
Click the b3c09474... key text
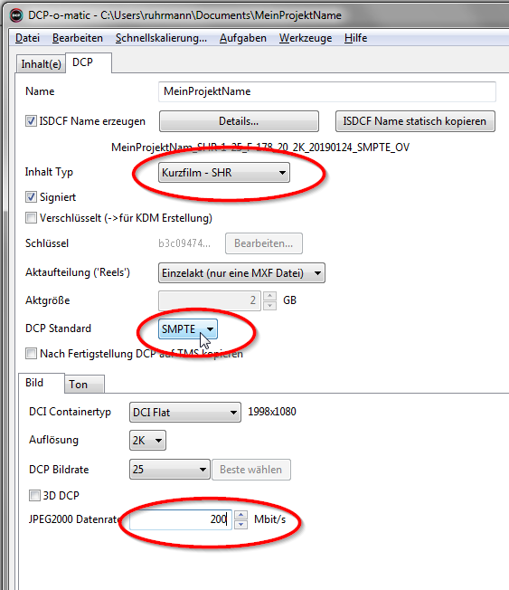[x=184, y=243]
